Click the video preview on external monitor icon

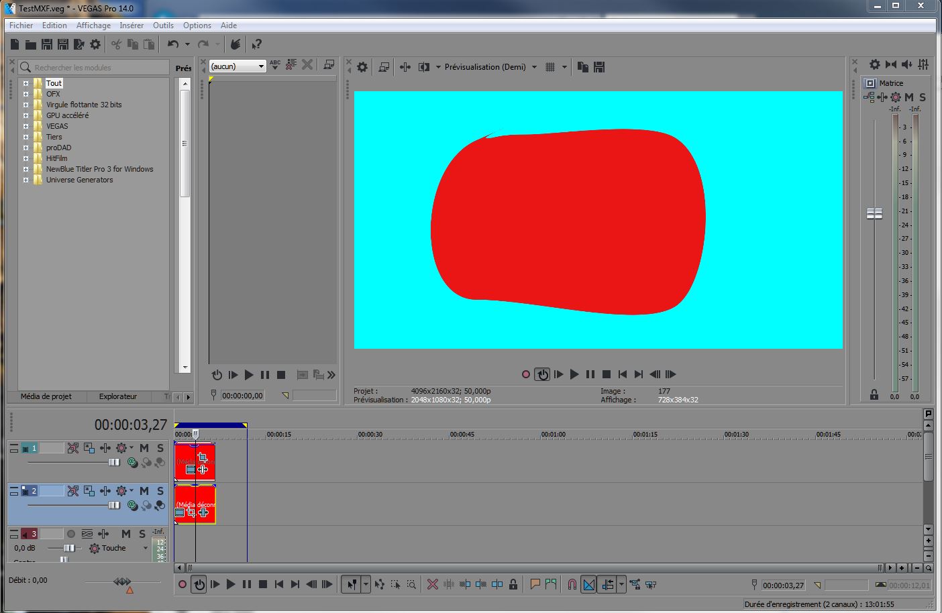[384, 67]
